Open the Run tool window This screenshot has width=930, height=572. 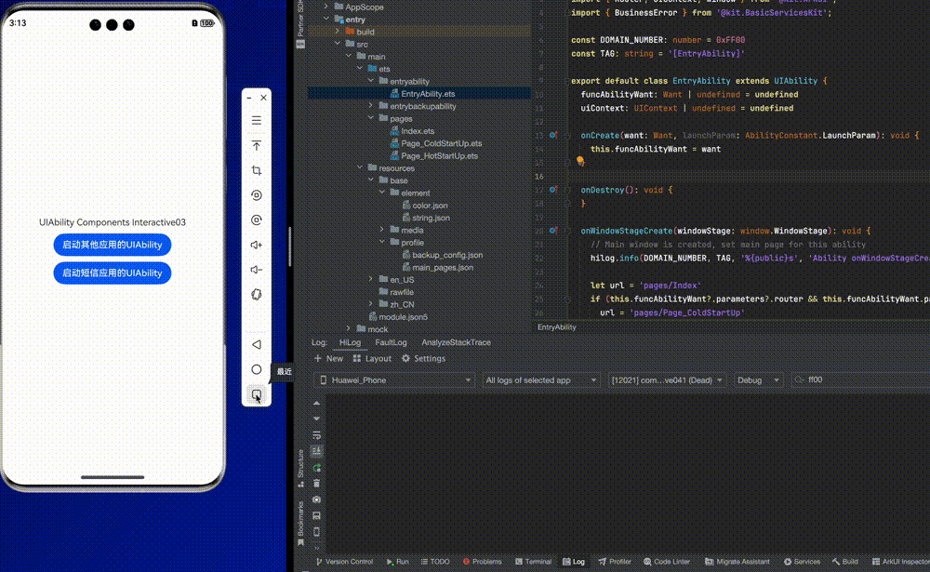point(397,562)
